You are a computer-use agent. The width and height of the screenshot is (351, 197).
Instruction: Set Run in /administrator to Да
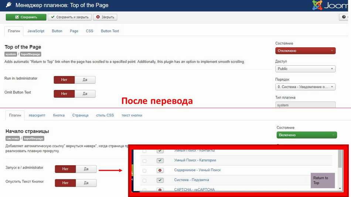tap(85, 80)
